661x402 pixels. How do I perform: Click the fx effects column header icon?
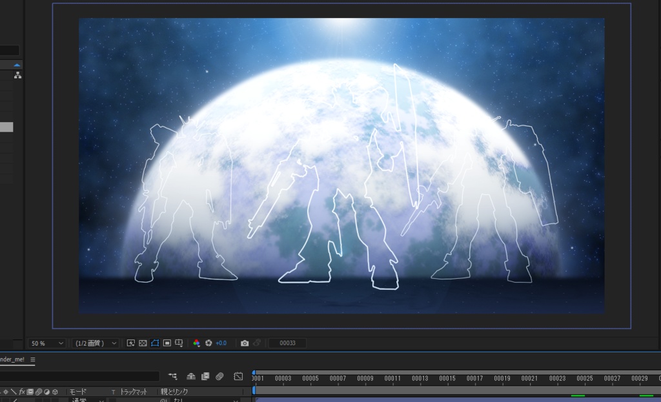pyautogui.click(x=22, y=392)
